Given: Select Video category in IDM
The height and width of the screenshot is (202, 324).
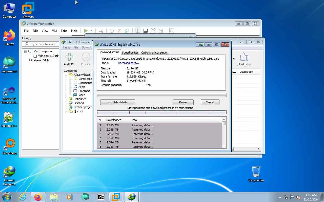Looking at the screenshot, I should point(79,95).
